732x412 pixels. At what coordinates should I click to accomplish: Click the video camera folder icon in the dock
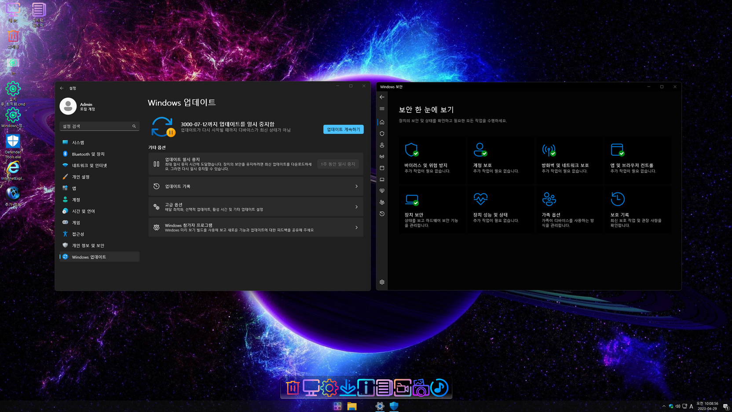(x=402, y=388)
